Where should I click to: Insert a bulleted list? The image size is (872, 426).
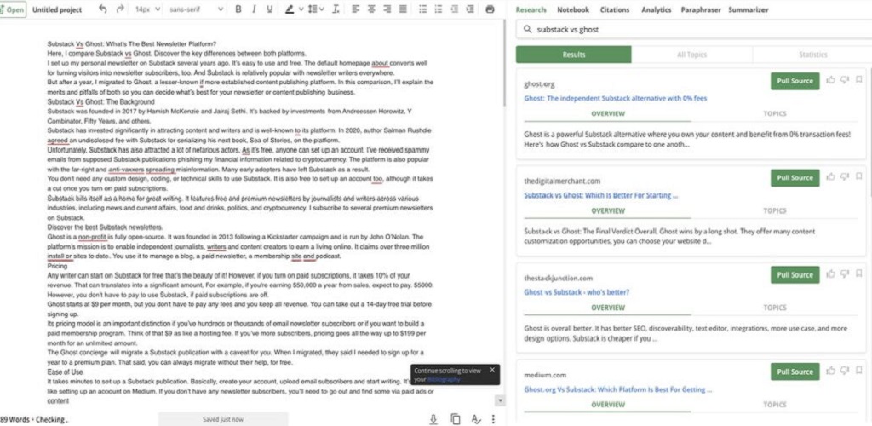422,9
